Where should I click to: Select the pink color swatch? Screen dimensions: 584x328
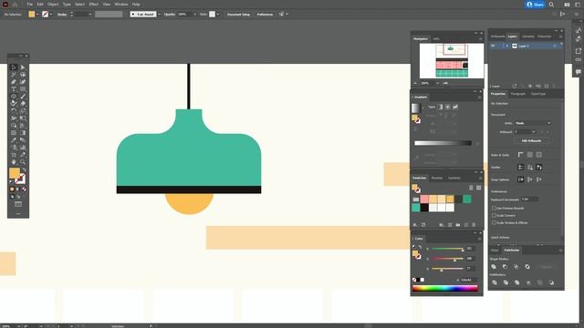pos(424,199)
